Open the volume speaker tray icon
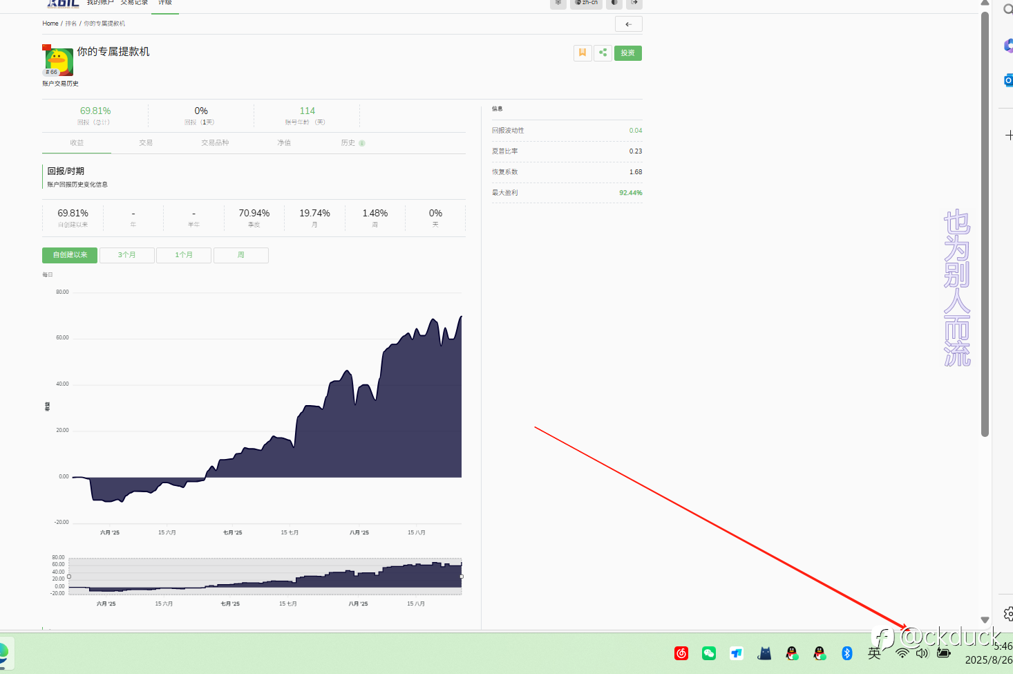1013x674 pixels. (x=922, y=653)
